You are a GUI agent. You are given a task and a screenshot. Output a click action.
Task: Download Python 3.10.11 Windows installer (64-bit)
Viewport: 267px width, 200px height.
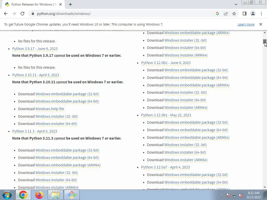tap(56, 124)
